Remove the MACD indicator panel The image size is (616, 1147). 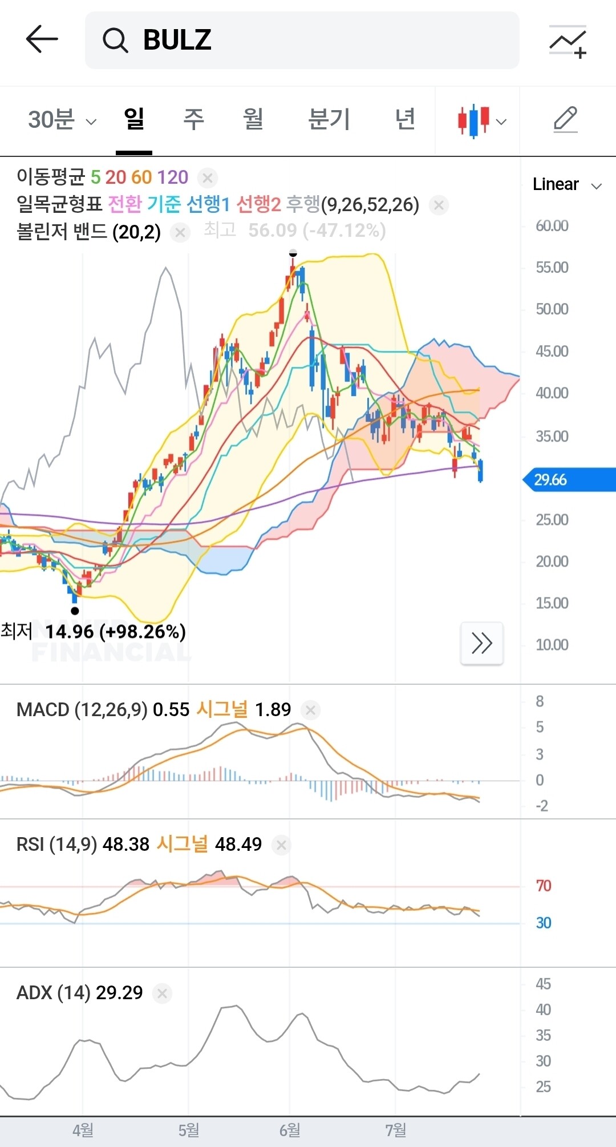(x=311, y=710)
